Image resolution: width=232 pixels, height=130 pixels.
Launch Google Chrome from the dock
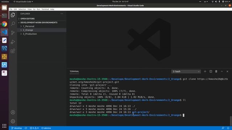point(4,24)
